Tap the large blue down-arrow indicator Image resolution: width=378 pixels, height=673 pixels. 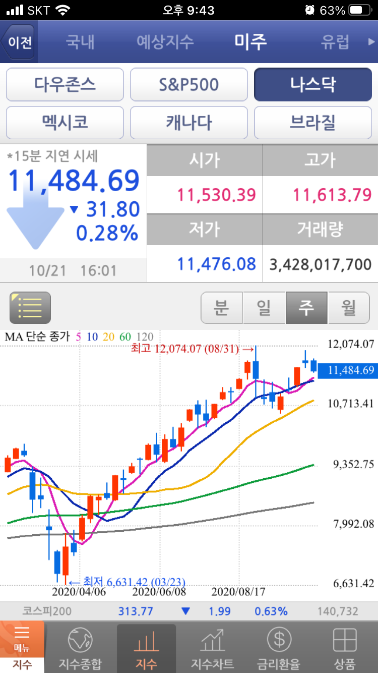35,217
